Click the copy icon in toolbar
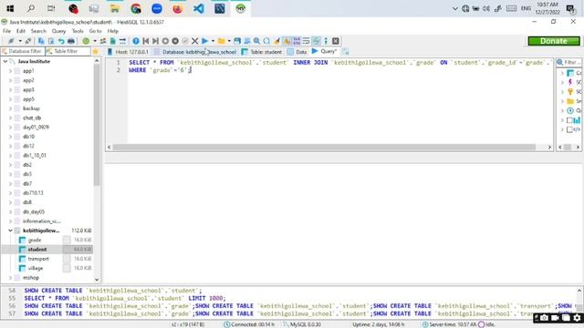The width and height of the screenshot is (584, 328). [41, 41]
